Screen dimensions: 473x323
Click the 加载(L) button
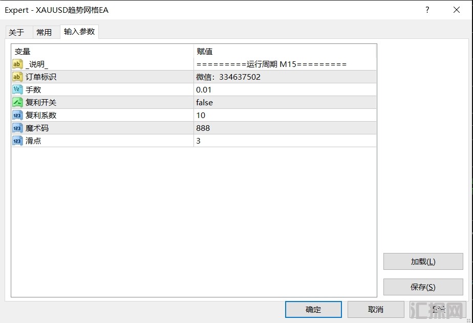[423, 261]
